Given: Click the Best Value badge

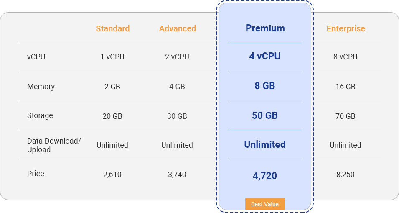Looking at the screenshot, I should [265, 204].
